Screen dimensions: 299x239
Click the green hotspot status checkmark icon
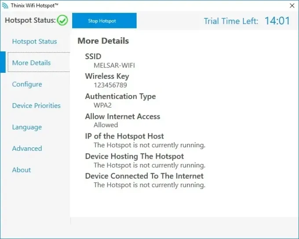coord(62,20)
